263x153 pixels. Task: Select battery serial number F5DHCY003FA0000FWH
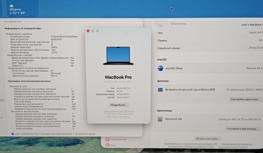64,37
